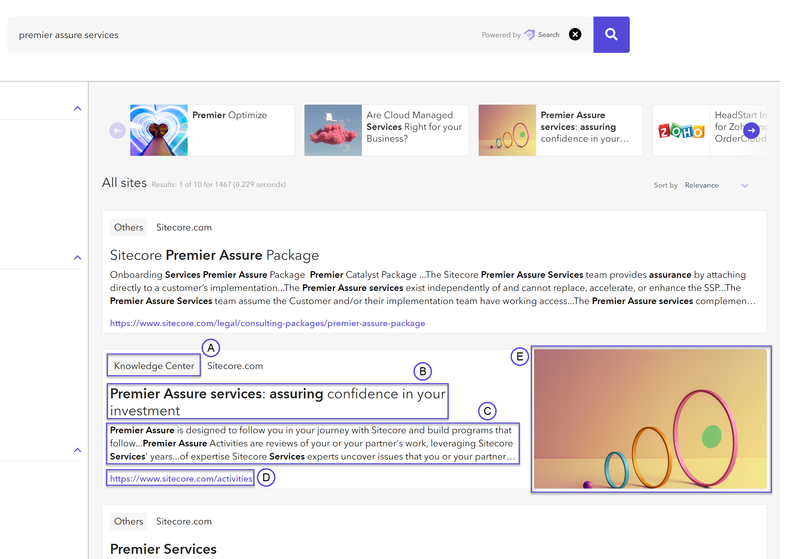Click the small rings thumbnail in carousel
The image size is (786, 559).
coord(507,130)
